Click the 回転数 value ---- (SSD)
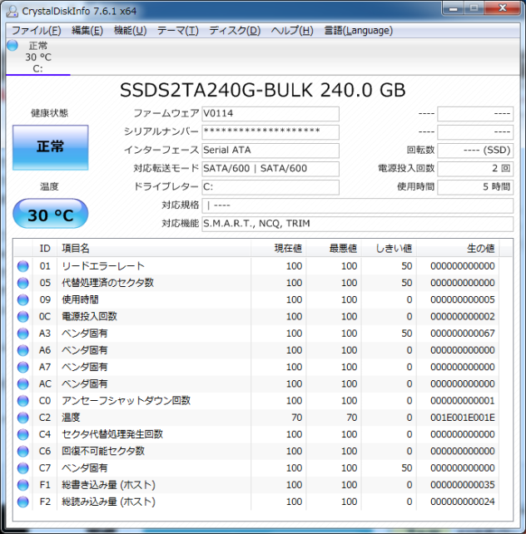Image resolution: width=526 pixels, height=534 pixels. (475, 151)
